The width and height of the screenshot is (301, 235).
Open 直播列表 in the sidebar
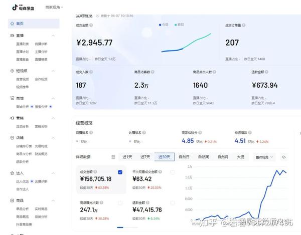click(22, 44)
